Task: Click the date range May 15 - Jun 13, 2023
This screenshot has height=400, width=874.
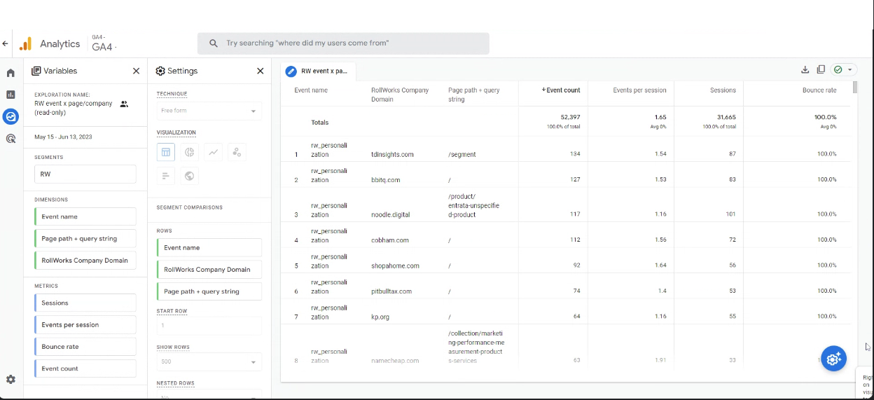Action: (x=63, y=137)
